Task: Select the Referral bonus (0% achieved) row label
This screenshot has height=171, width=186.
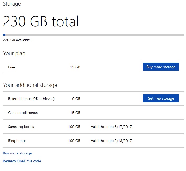Action: click(x=31, y=99)
